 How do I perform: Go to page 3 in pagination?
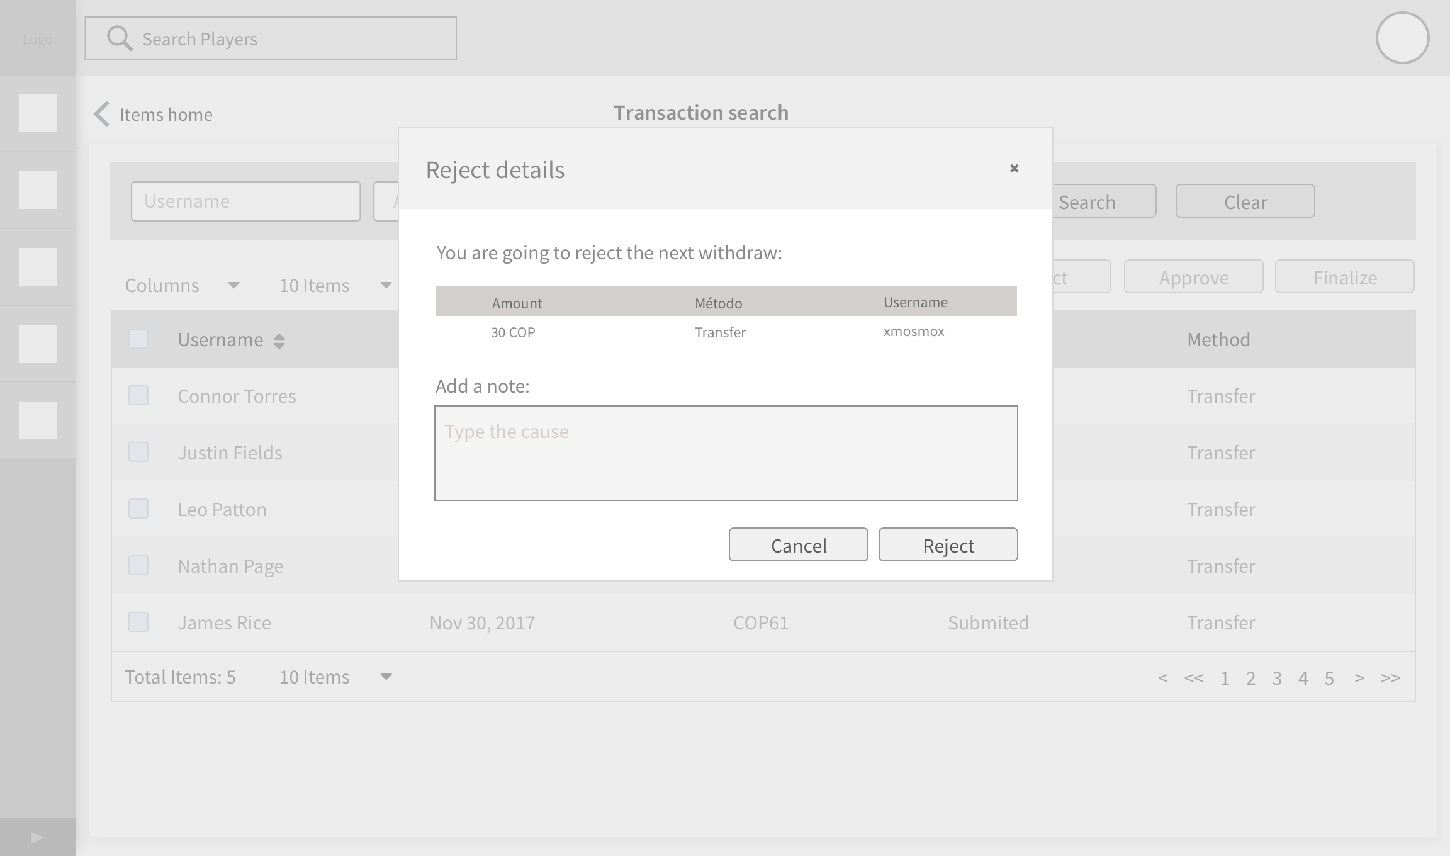tap(1276, 678)
